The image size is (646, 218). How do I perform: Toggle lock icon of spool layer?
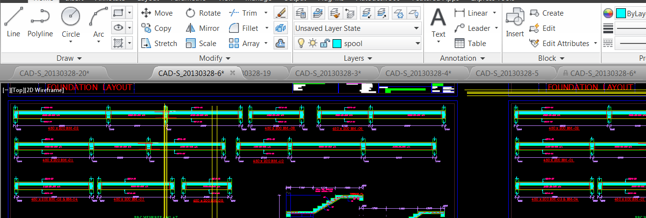pyautogui.click(x=325, y=44)
